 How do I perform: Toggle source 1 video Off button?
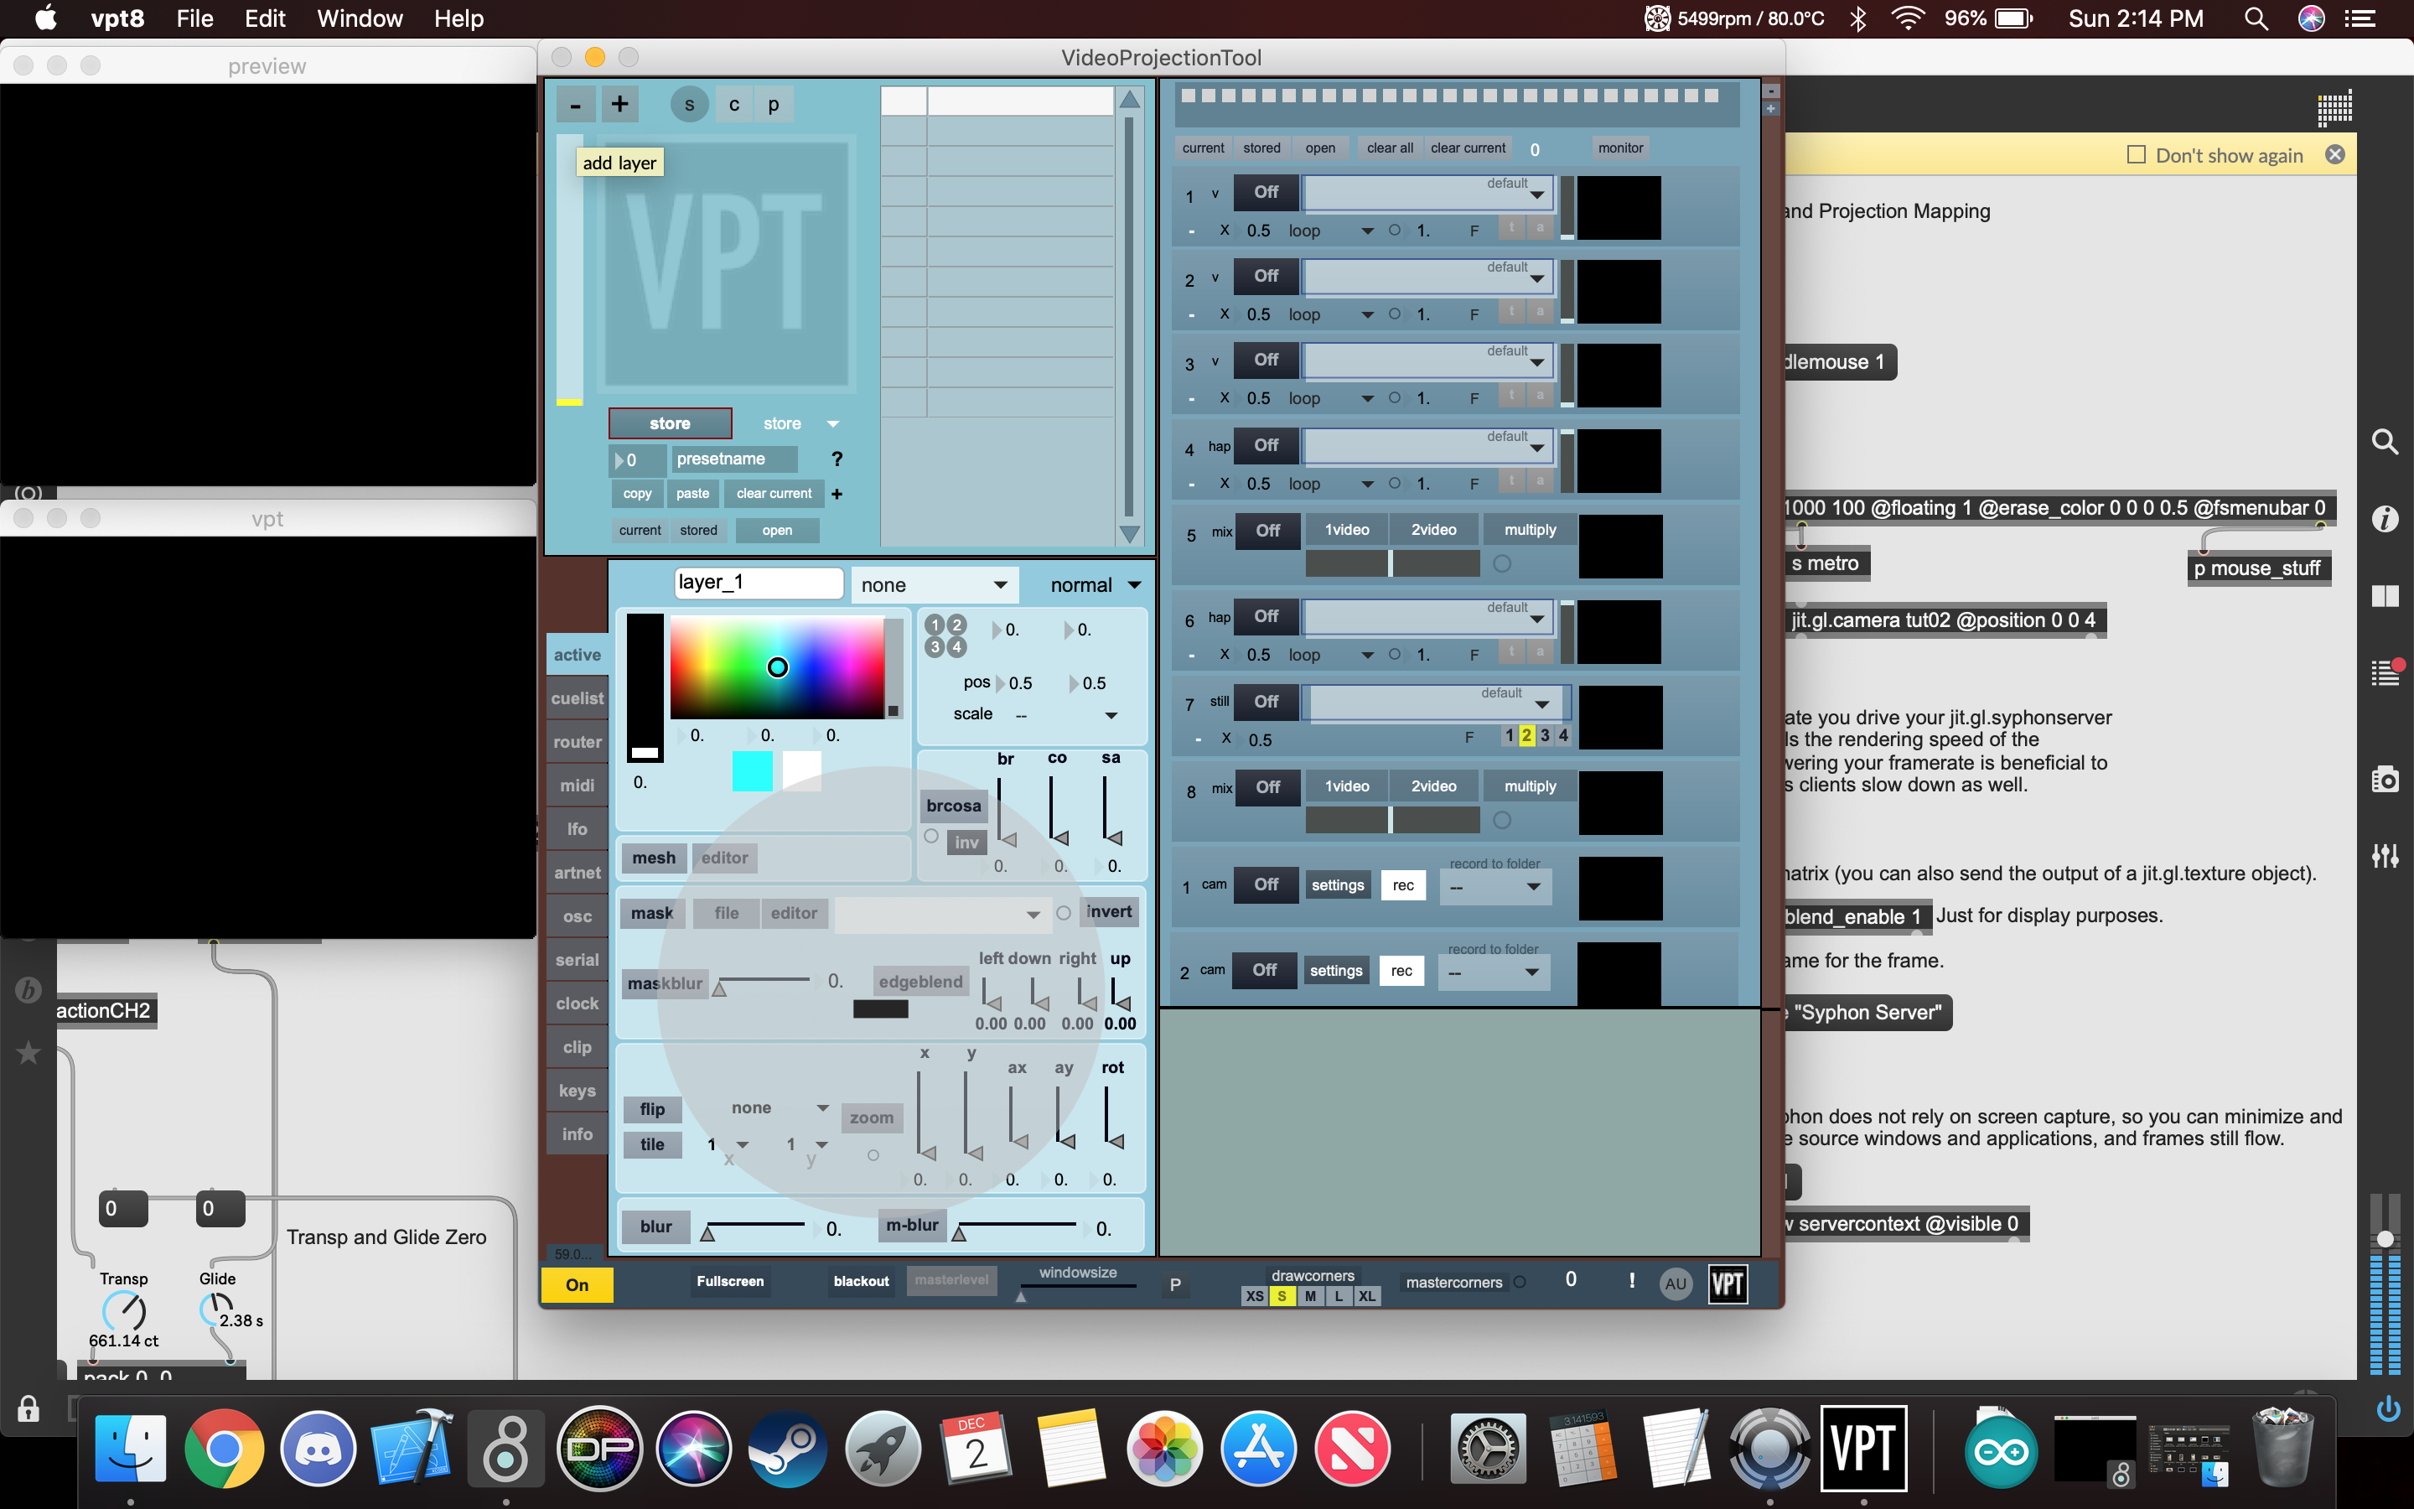tap(1266, 192)
